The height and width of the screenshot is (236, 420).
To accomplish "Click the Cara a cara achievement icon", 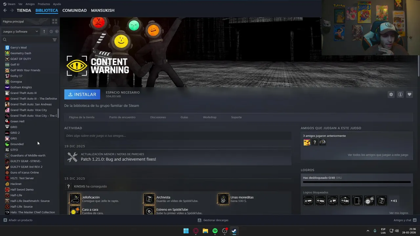I will pyautogui.click(x=75, y=210).
